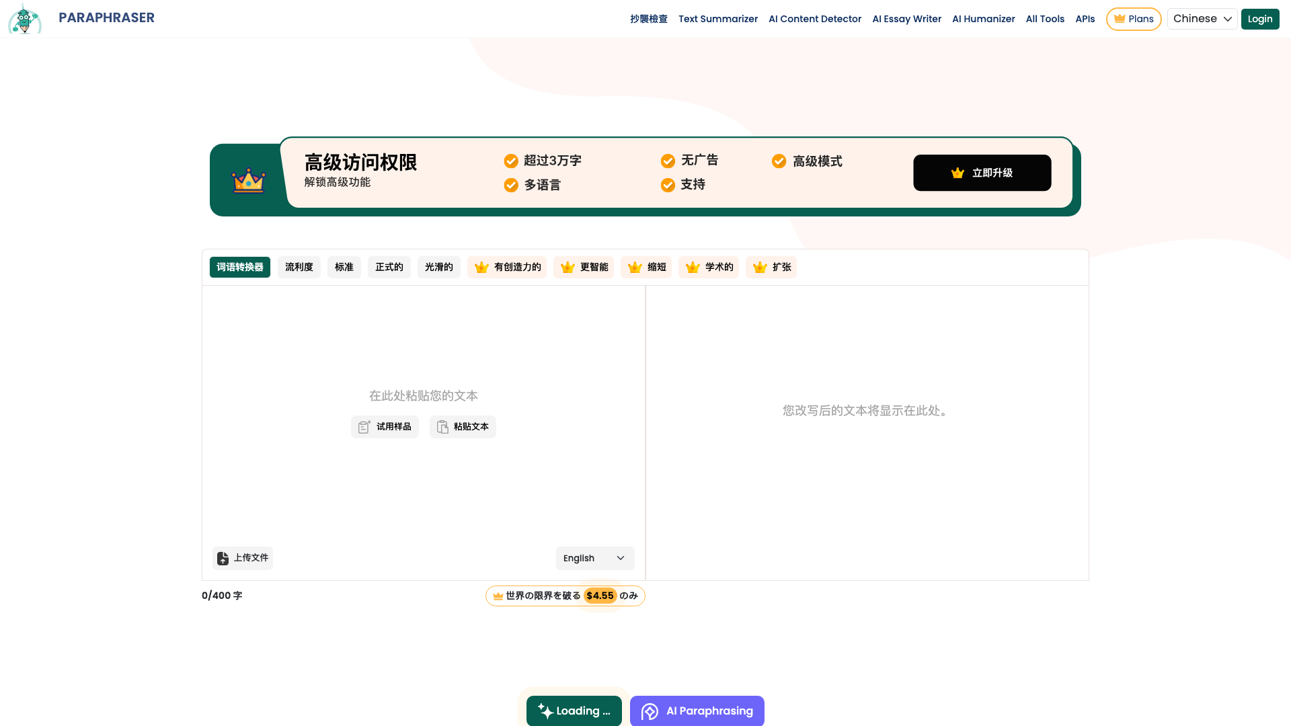1291x726 pixels.
Task: Click the PARAPHRASER brand name
Action: (x=106, y=18)
